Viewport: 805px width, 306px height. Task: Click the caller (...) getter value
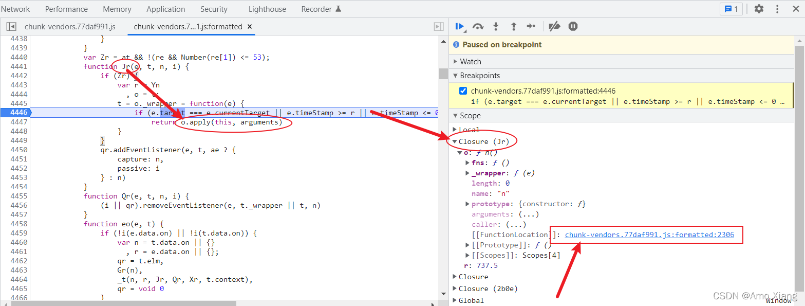516,225
